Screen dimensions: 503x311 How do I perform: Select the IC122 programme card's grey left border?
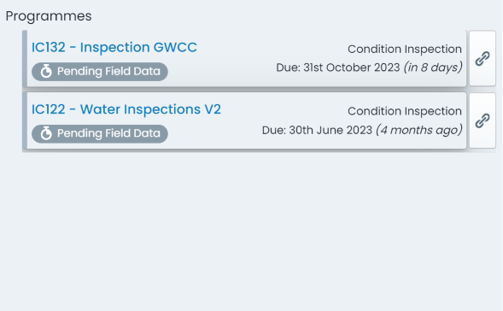coord(25,120)
